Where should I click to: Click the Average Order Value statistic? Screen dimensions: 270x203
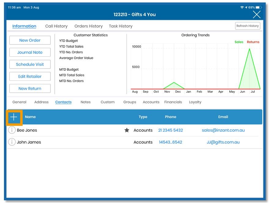[x=76, y=58]
